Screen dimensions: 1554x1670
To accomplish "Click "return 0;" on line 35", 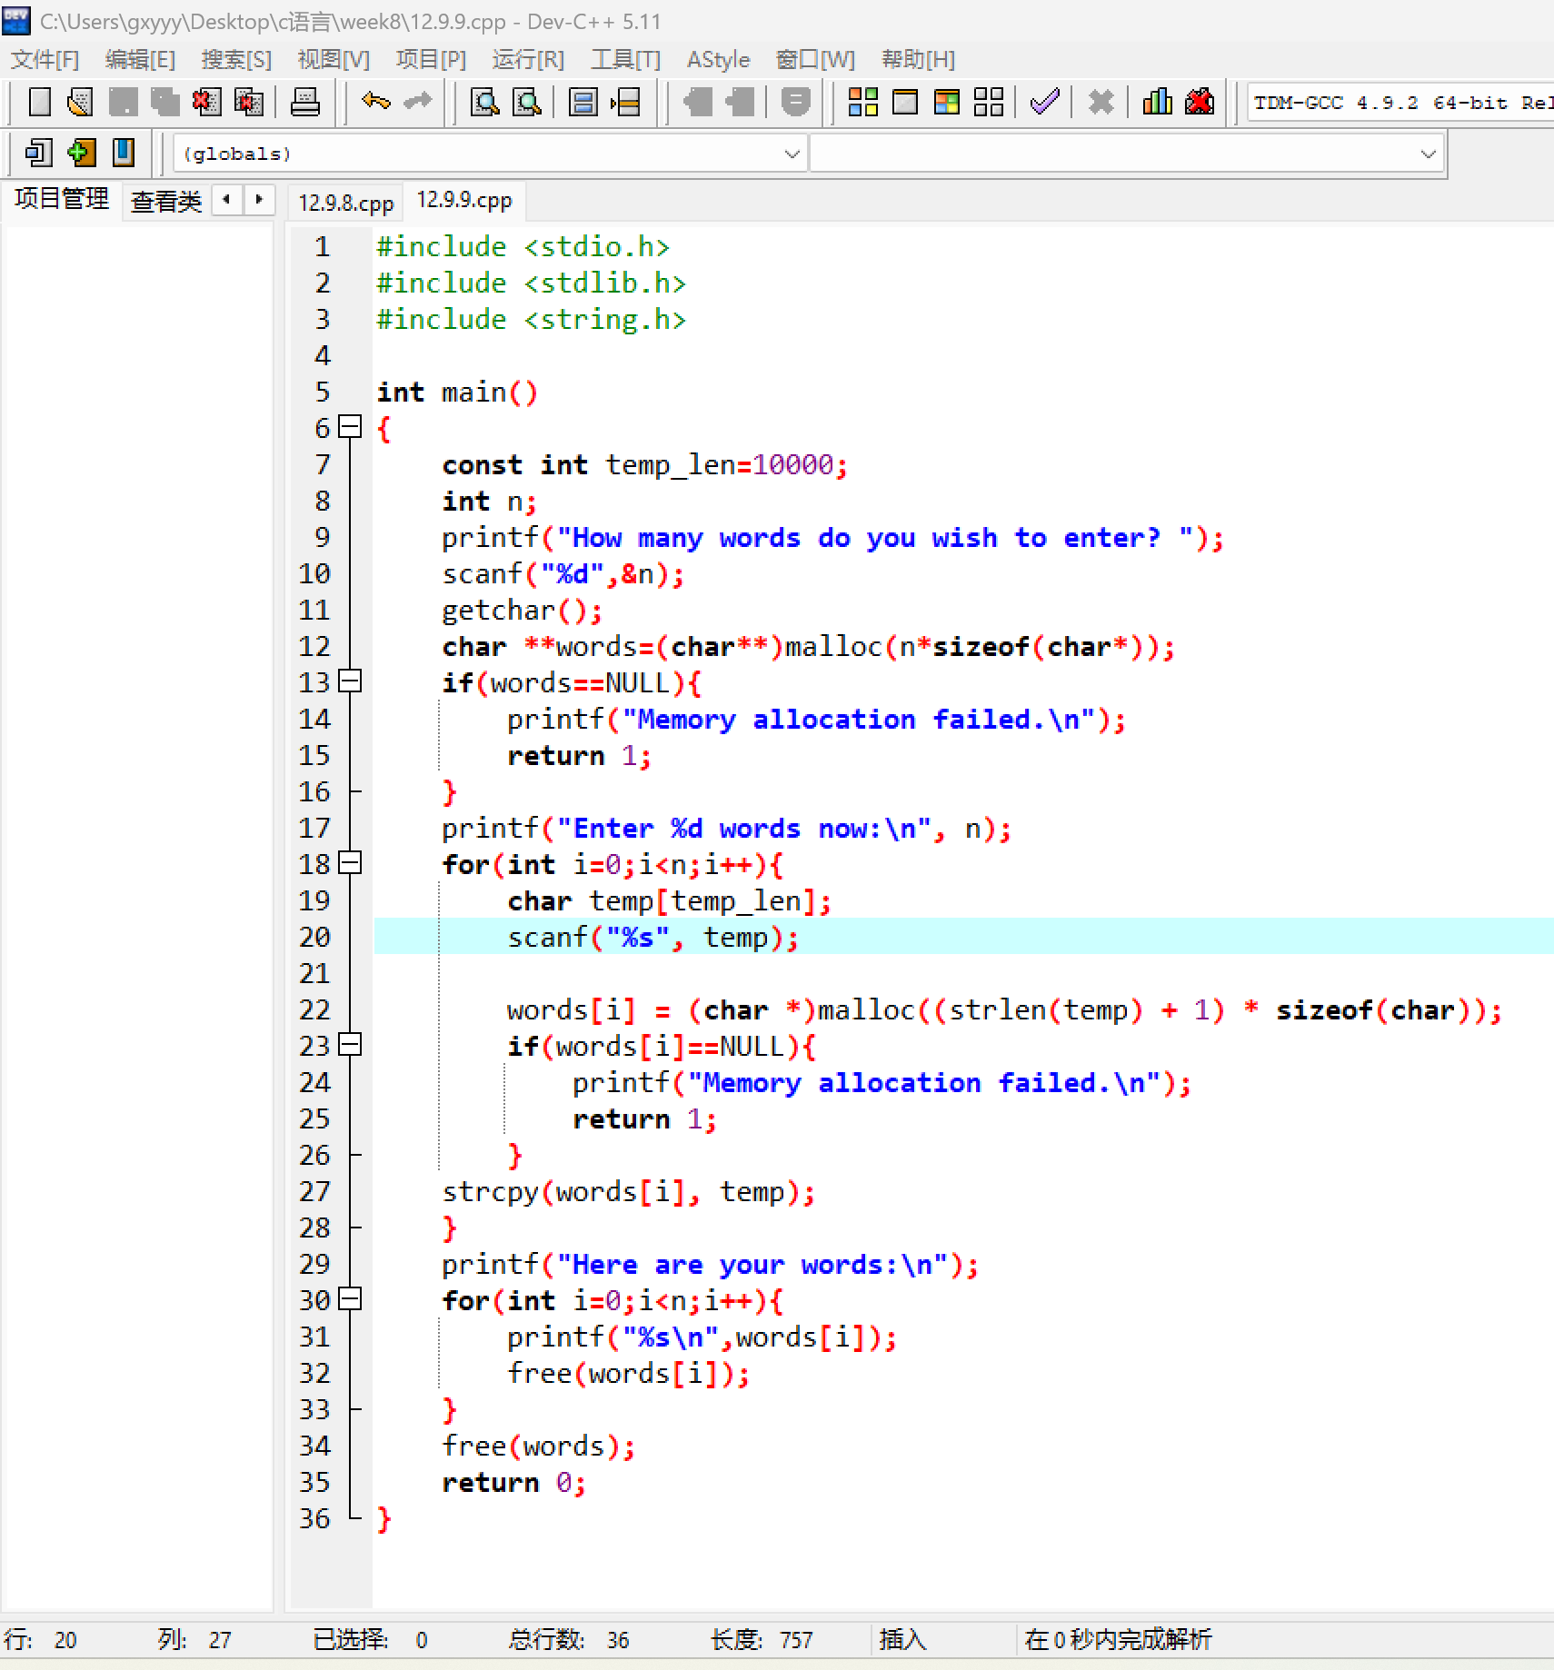I will pyautogui.click(x=513, y=1483).
